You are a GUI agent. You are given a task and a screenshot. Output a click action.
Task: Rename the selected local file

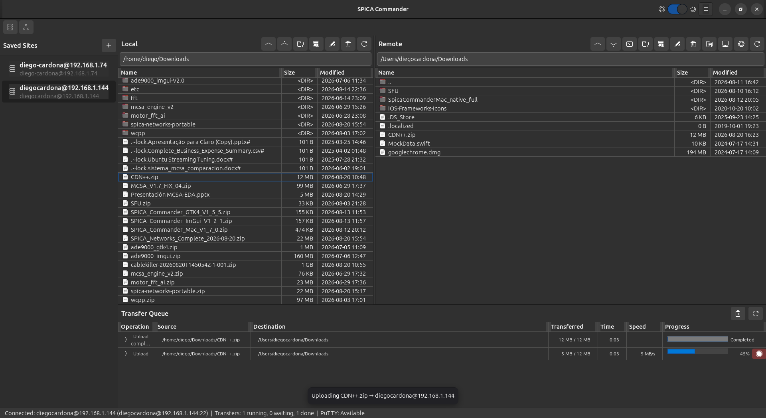332,44
